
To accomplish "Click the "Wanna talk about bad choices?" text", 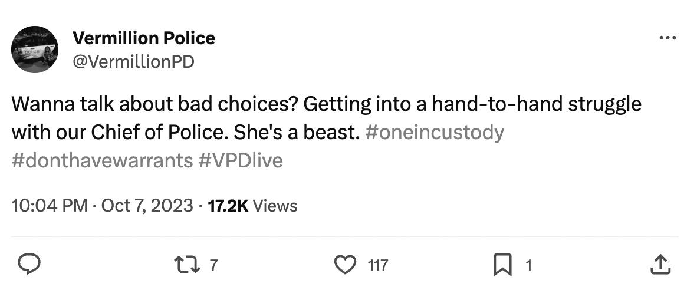I will click(156, 105).
